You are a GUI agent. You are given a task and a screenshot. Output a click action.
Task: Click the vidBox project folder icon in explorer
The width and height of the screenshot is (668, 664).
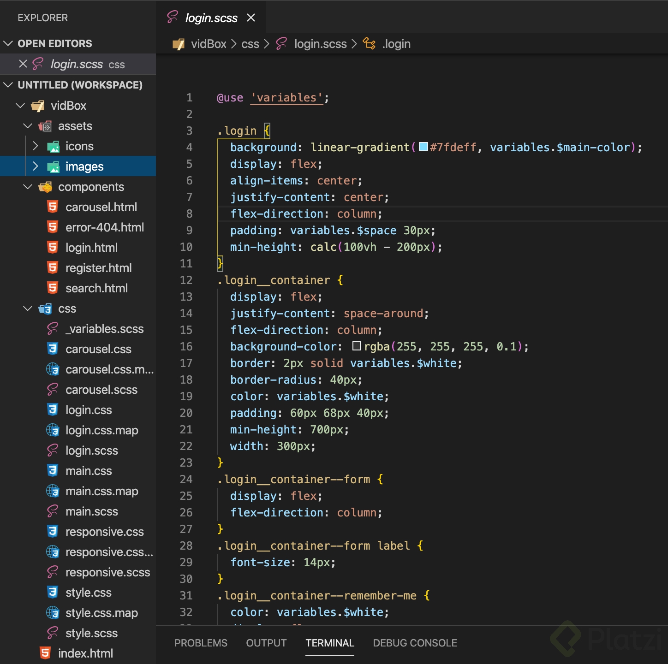38,106
